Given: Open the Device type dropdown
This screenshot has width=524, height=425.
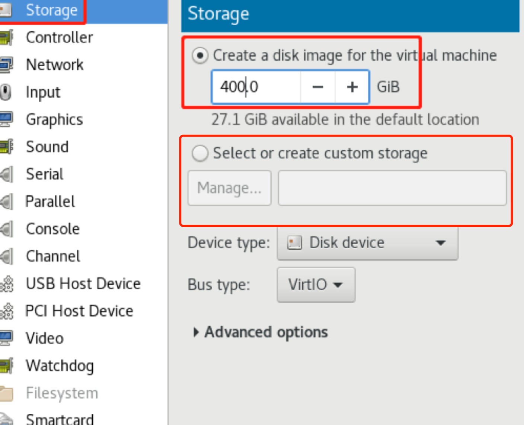Looking at the screenshot, I should coord(367,243).
